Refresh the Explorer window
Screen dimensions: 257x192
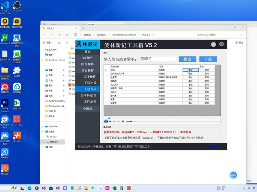pos(67,35)
